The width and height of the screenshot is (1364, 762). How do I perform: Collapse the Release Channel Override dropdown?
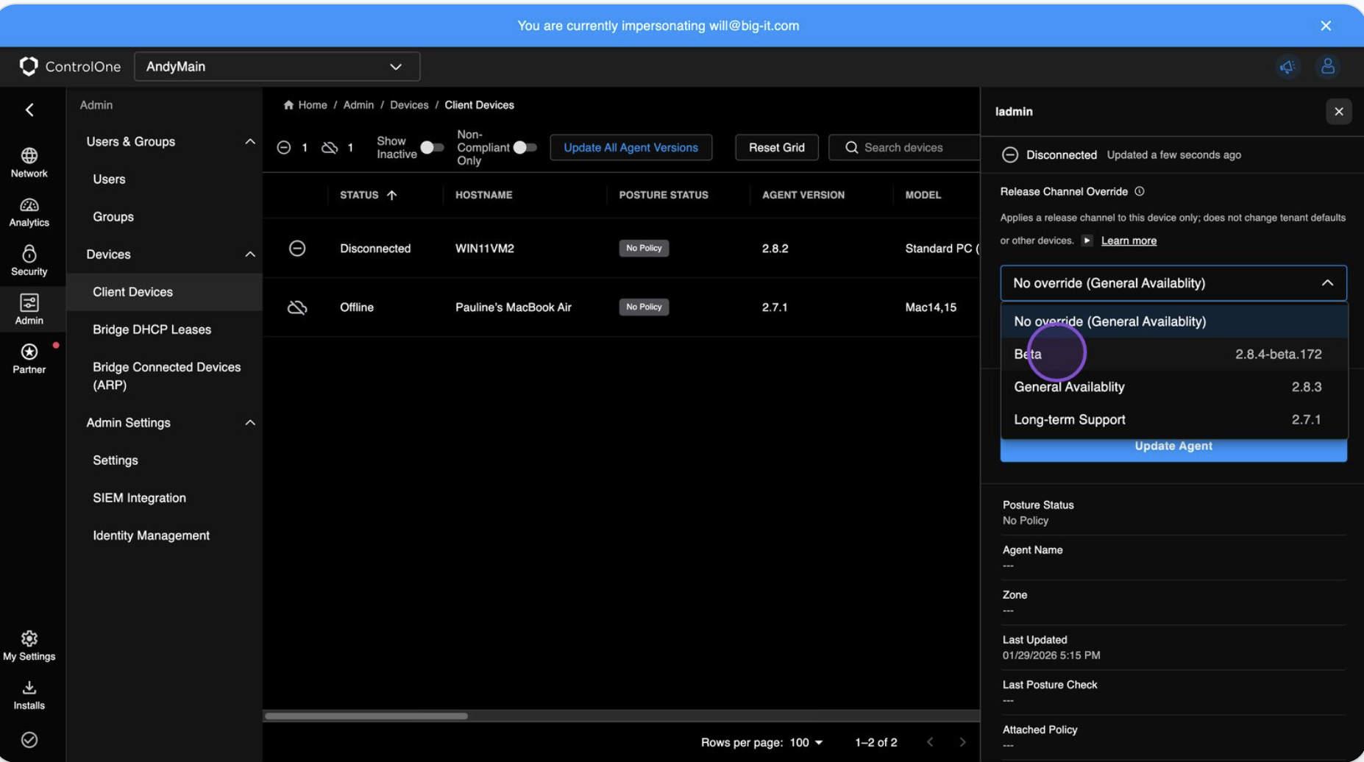click(x=1328, y=282)
